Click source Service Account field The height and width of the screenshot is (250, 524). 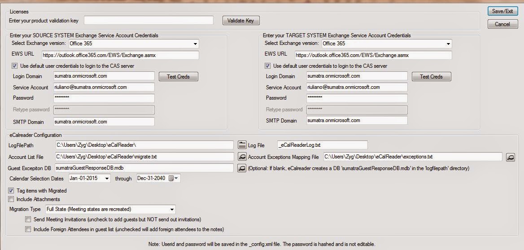(104, 87)
